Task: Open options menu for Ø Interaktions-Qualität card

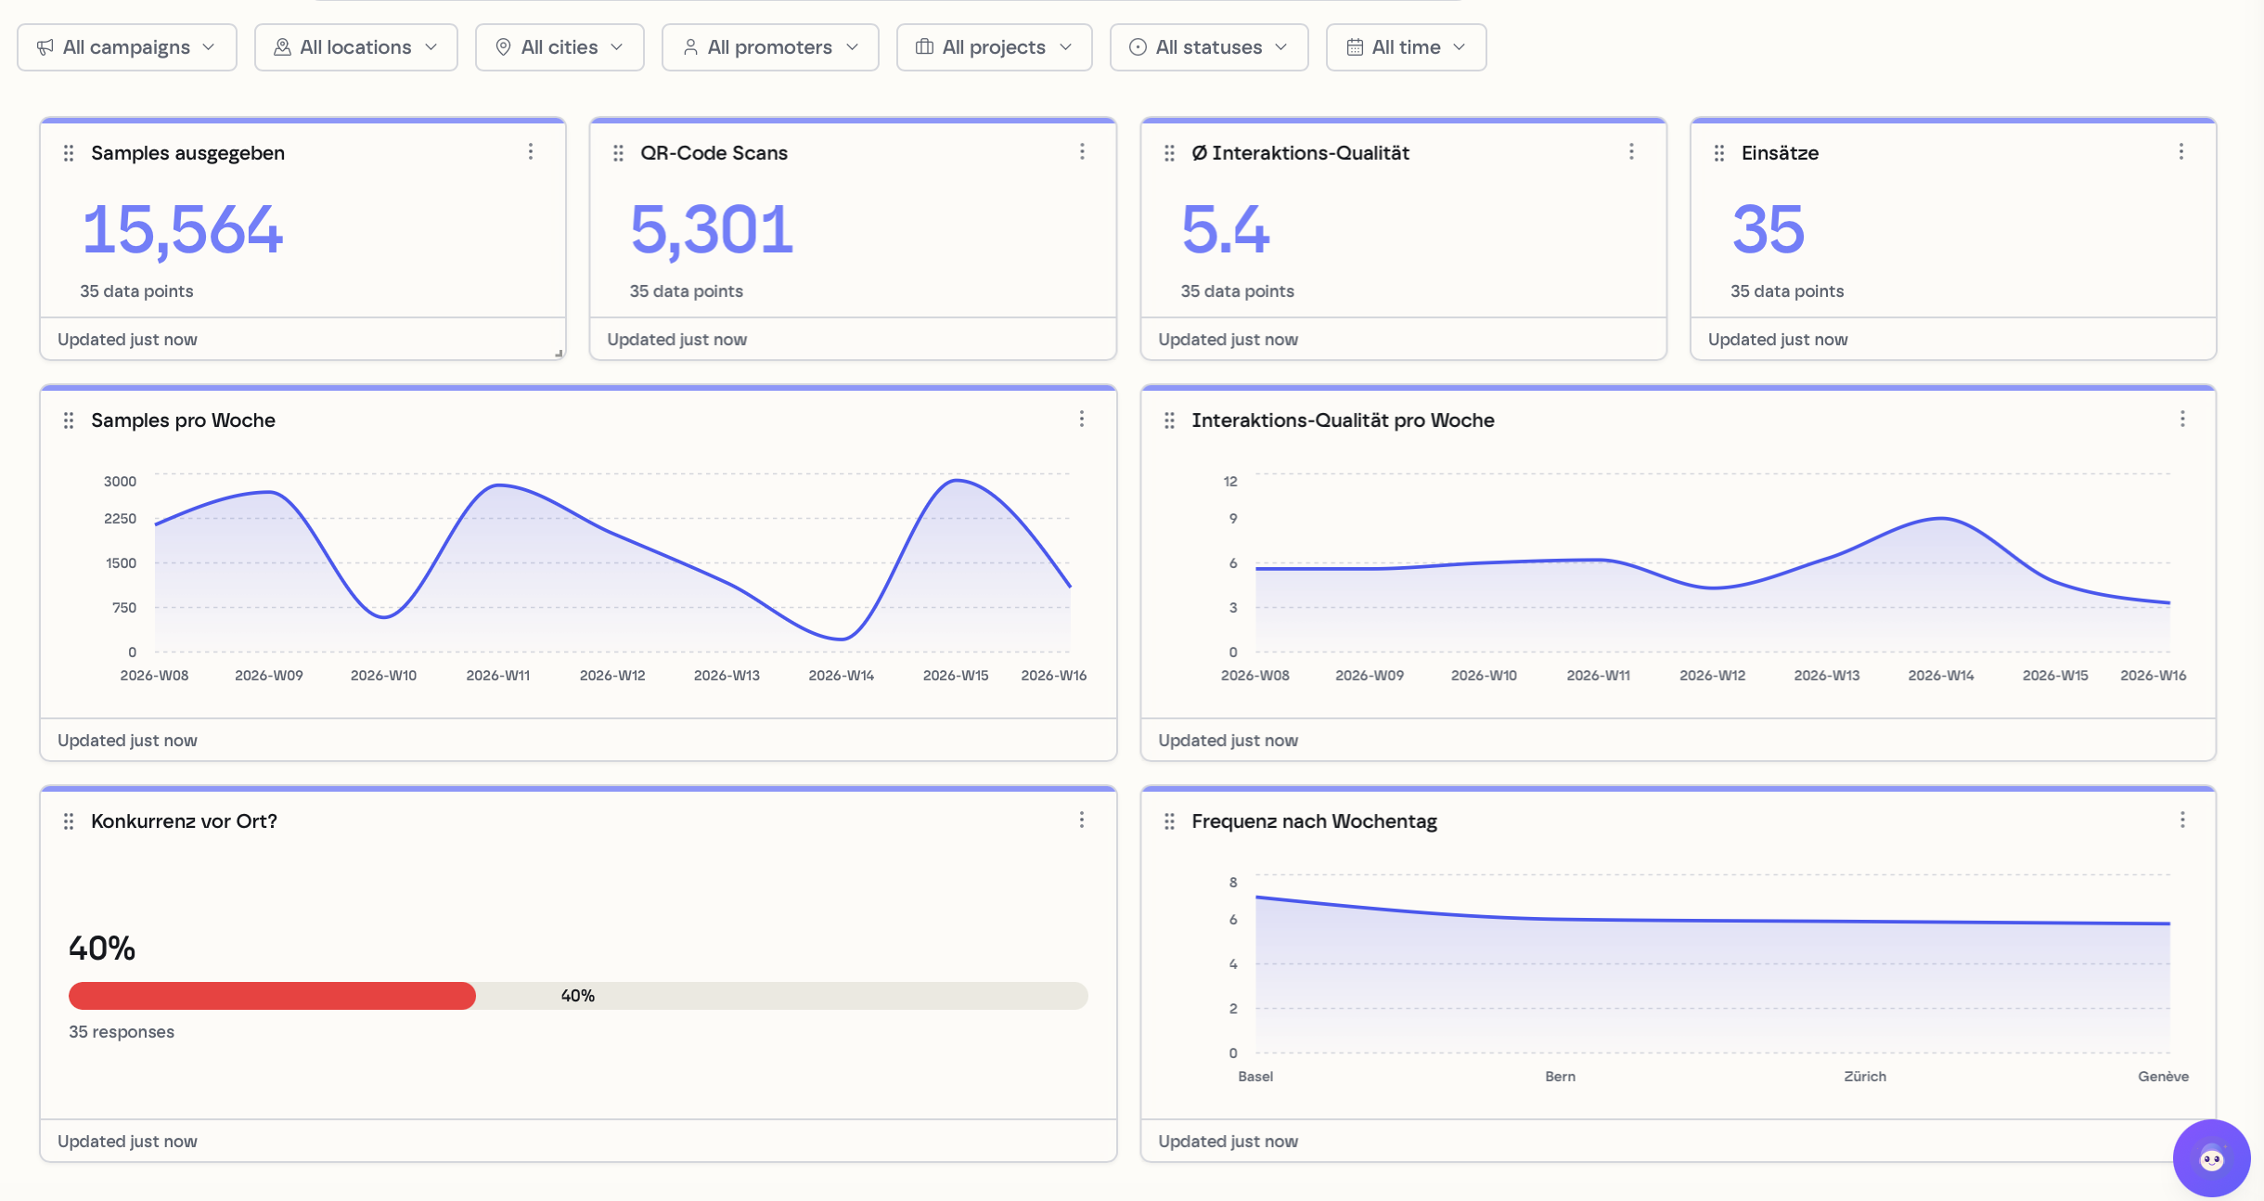Action: click(x=1631, y=151)
